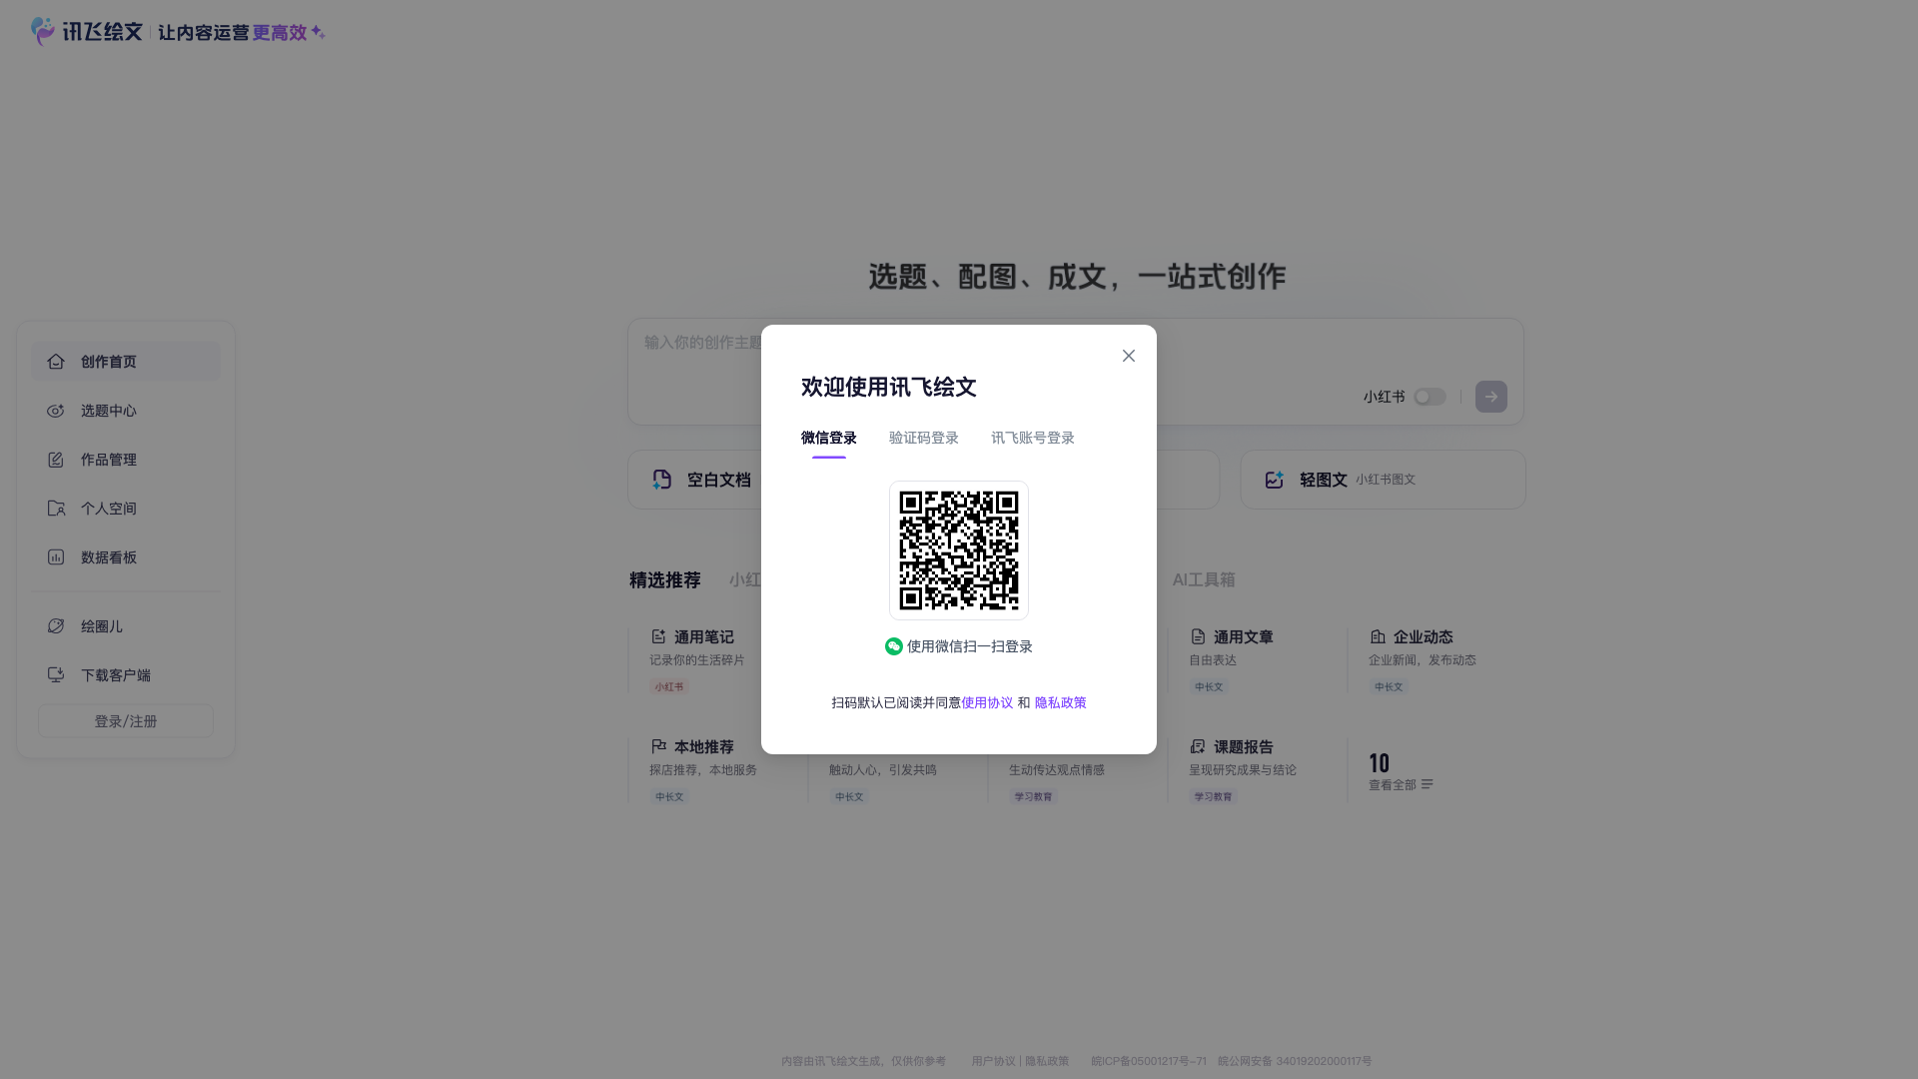This screenshot has width=1918, height=1079.
Task: Open the 使用协议 link in dialog
Action: 987,702
